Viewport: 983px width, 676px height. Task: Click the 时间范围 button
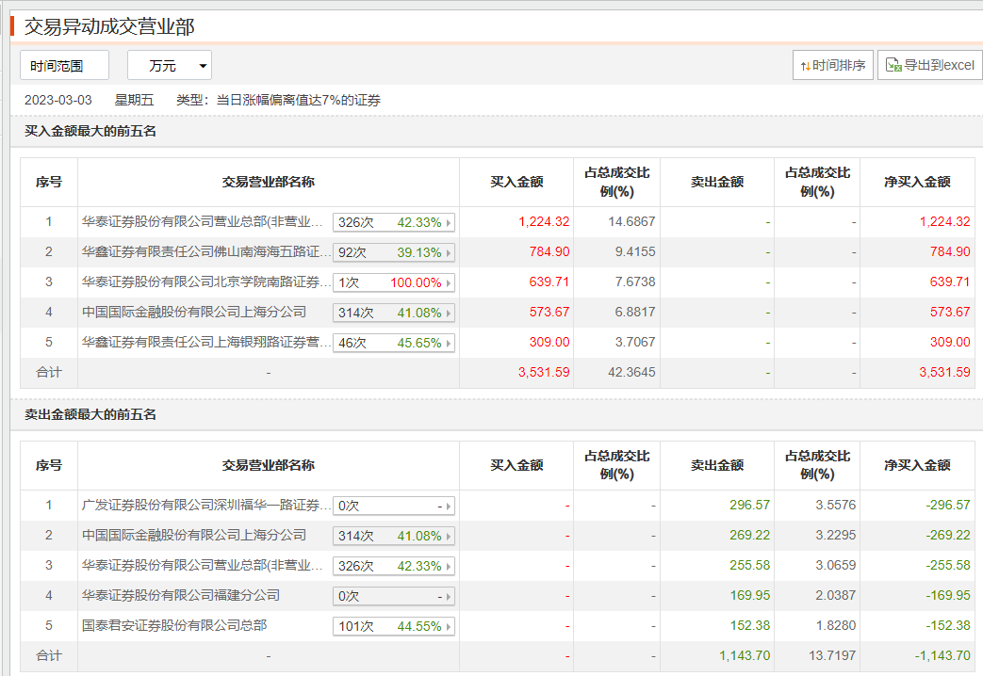pos(65,65)
